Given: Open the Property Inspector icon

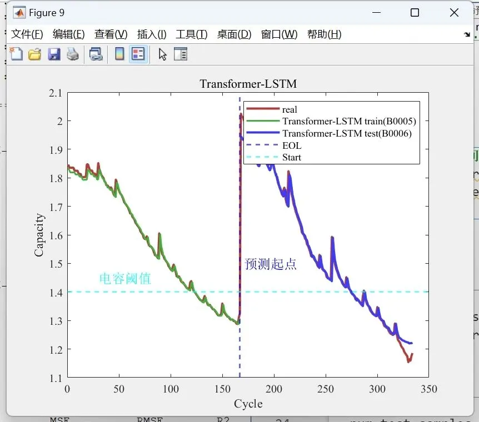Looking at the screenshot, I should tap(181, 54).
